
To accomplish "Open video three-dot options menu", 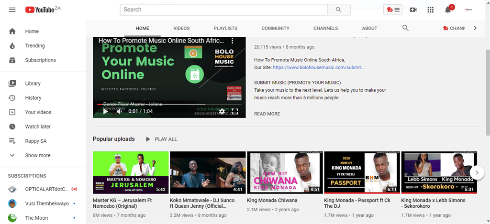I will [x=232, y=41].
